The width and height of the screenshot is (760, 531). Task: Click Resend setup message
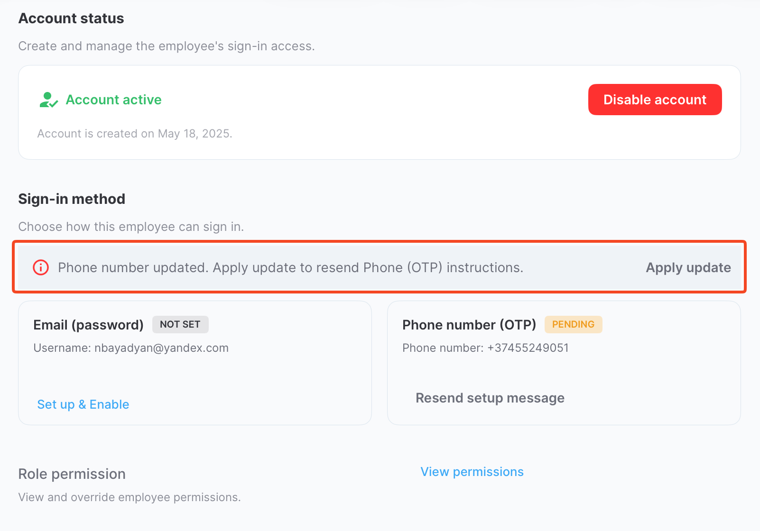[490, 398]
